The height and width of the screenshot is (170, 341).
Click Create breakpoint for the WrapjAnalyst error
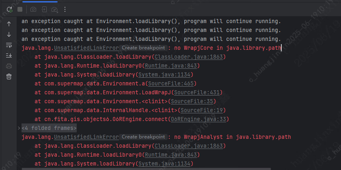[143, 137]
